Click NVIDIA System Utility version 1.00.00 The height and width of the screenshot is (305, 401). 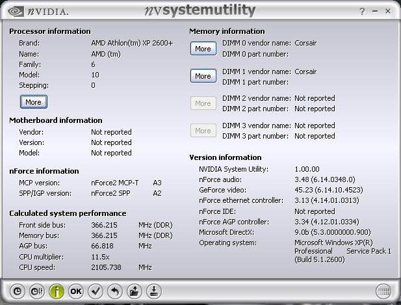tap(307, 169)
